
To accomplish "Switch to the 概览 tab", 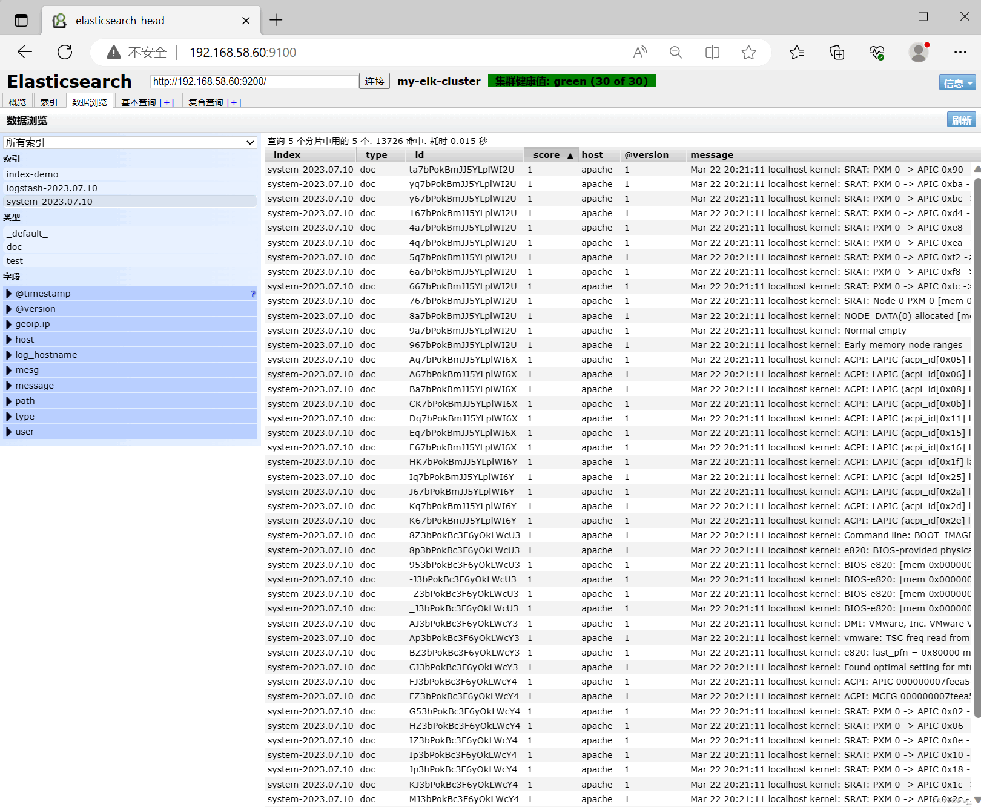I will pos(18,102).
